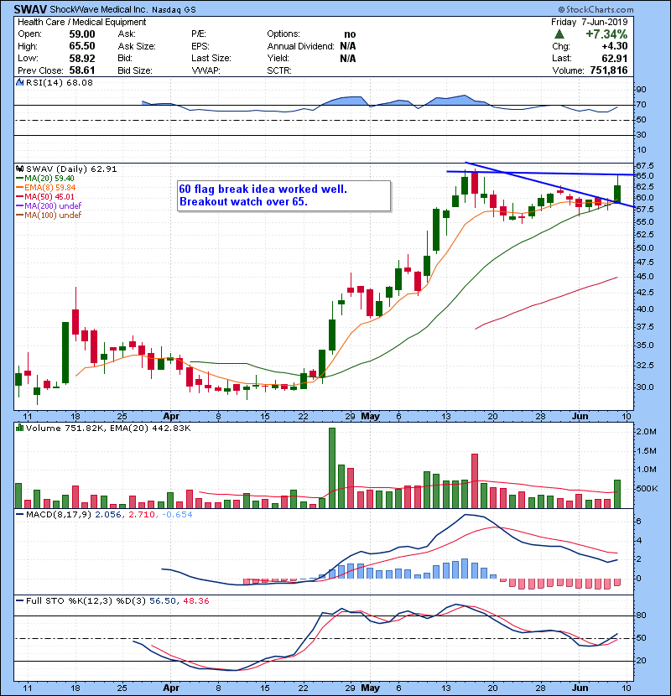Click the Volume 751.82K, EMA(20) label
This screenshot has height=696, width=671.
click(108, 428)
